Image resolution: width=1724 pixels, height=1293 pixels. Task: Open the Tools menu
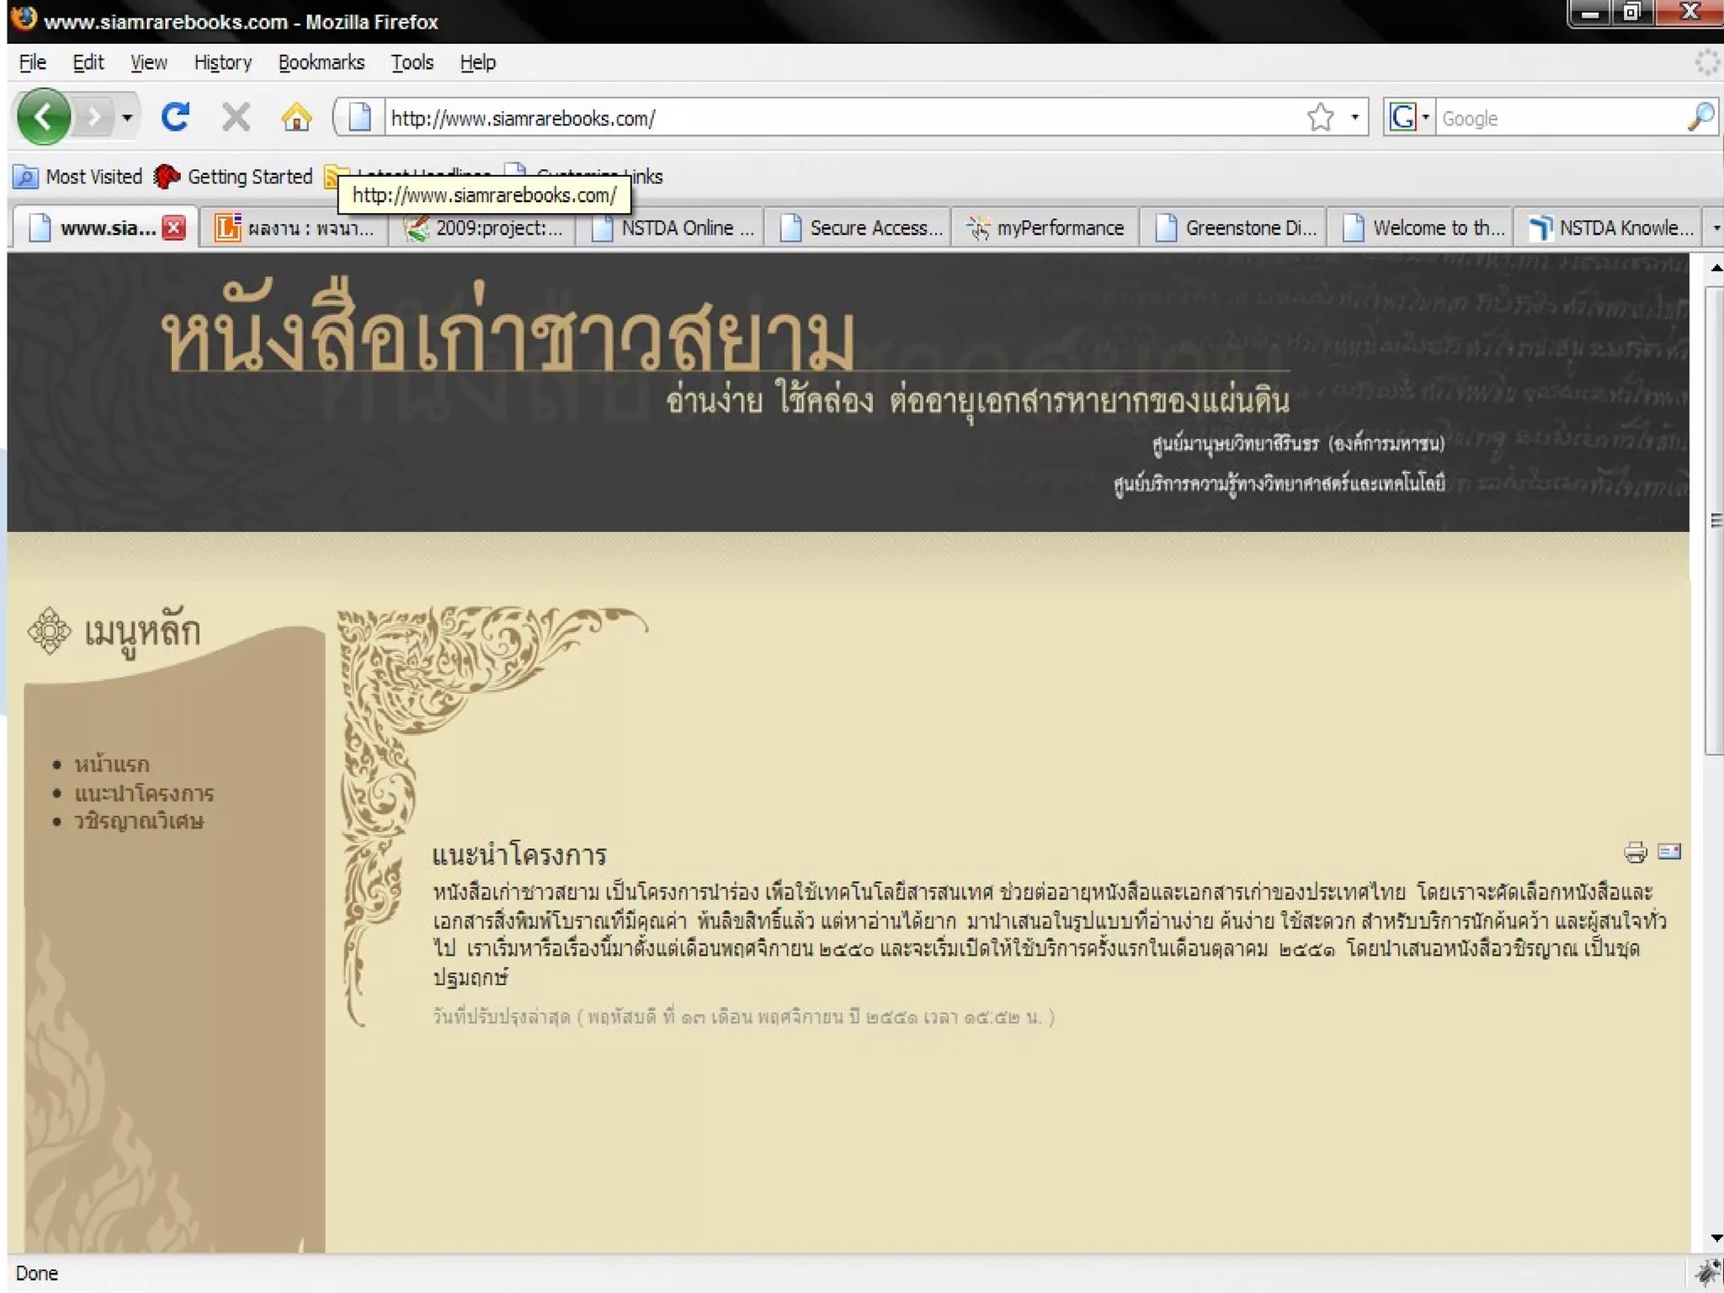(412, 63)
